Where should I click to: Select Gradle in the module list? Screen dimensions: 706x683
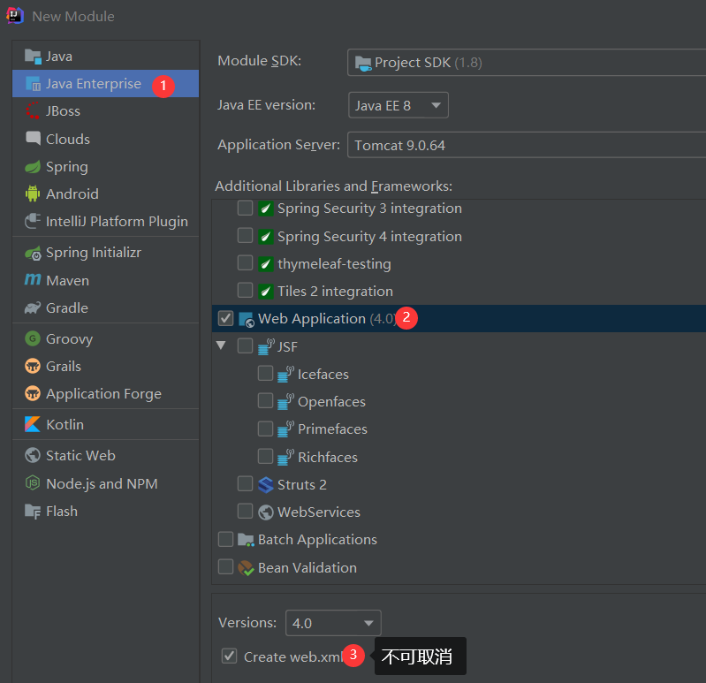click(x=105, y=308)
